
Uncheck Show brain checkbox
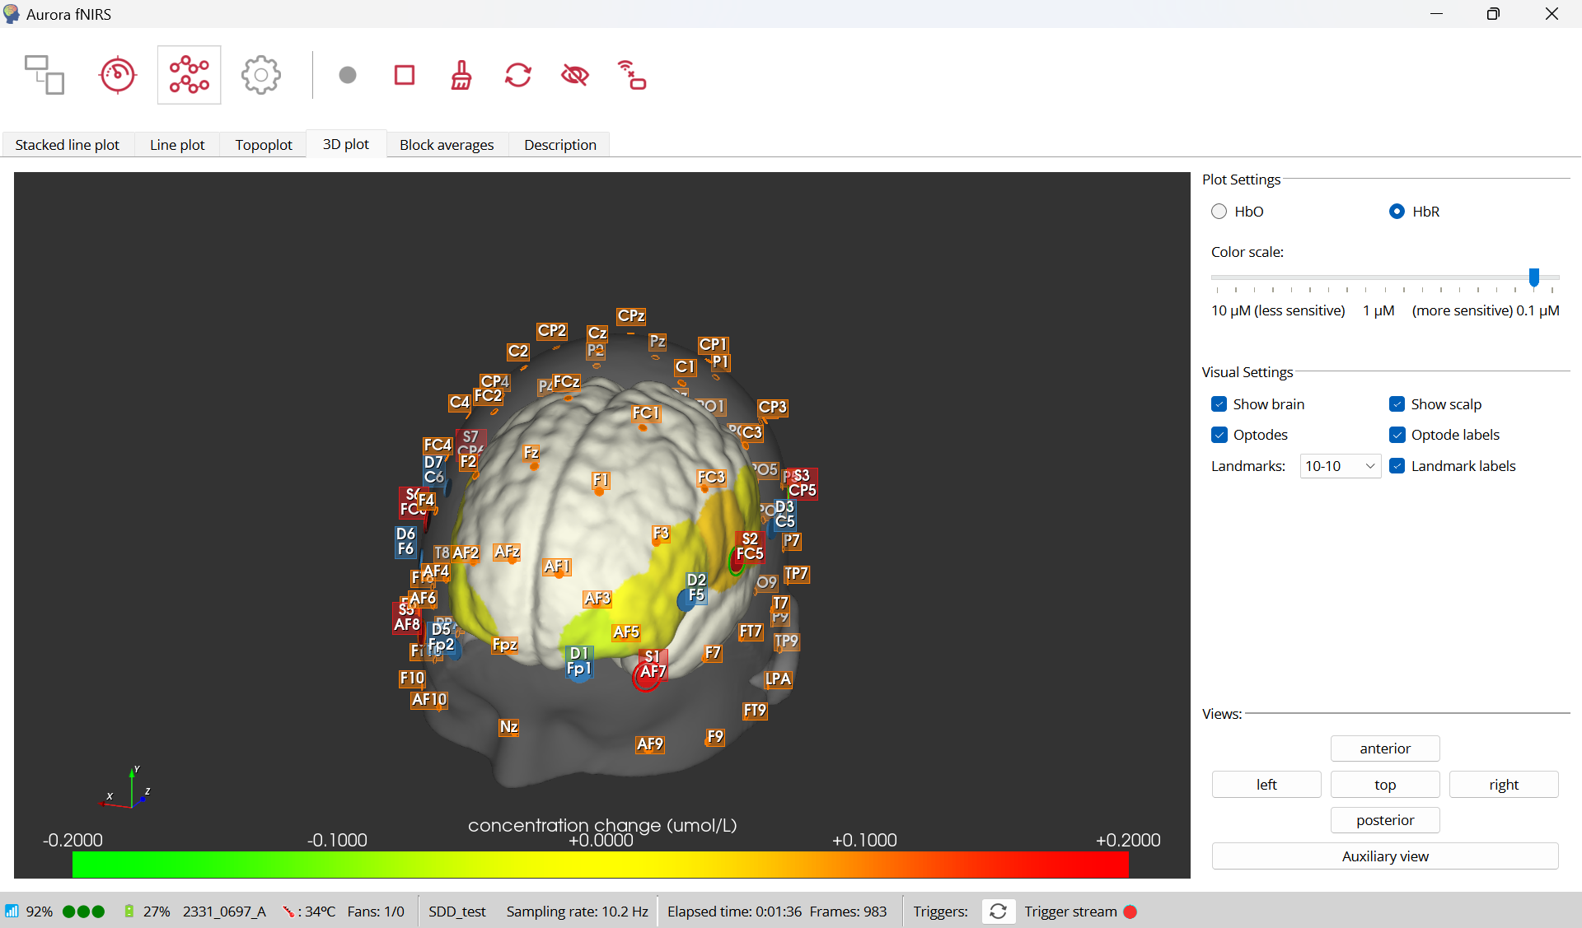point(1219,404)
